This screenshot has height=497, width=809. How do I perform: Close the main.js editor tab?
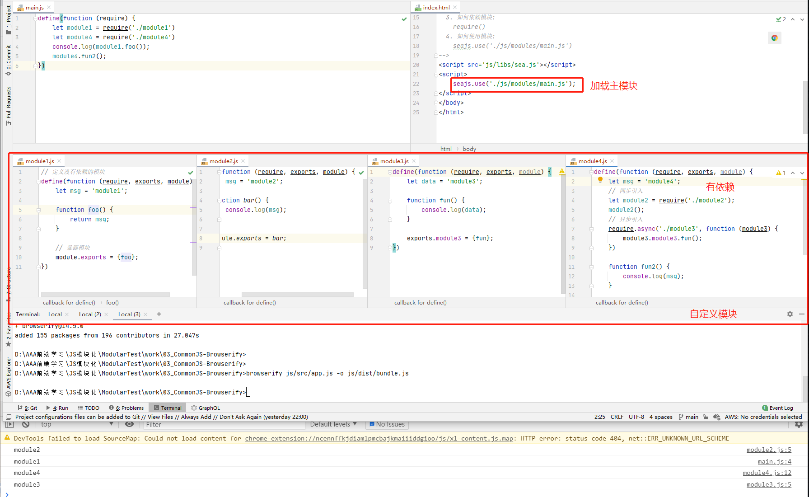49,7
